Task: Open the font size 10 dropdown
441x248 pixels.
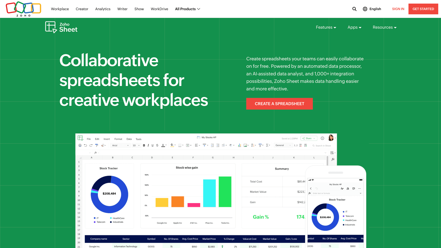Action: 136,145
